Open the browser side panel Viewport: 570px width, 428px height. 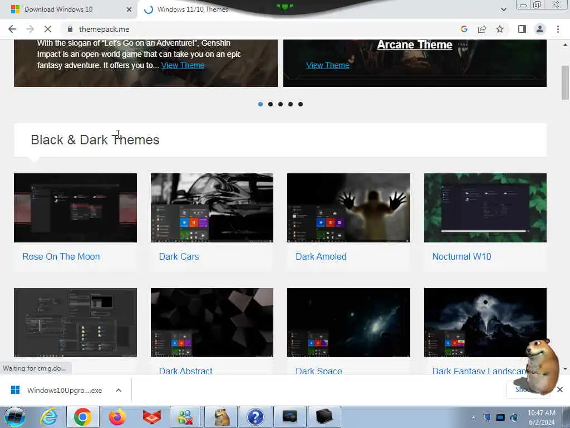pyautogui.click(x=522, y=29)
